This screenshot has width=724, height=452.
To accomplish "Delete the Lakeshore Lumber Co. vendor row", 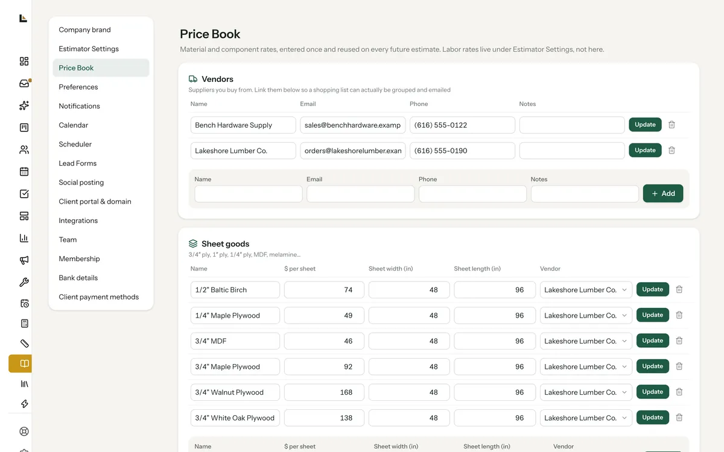I will (672, 150).
